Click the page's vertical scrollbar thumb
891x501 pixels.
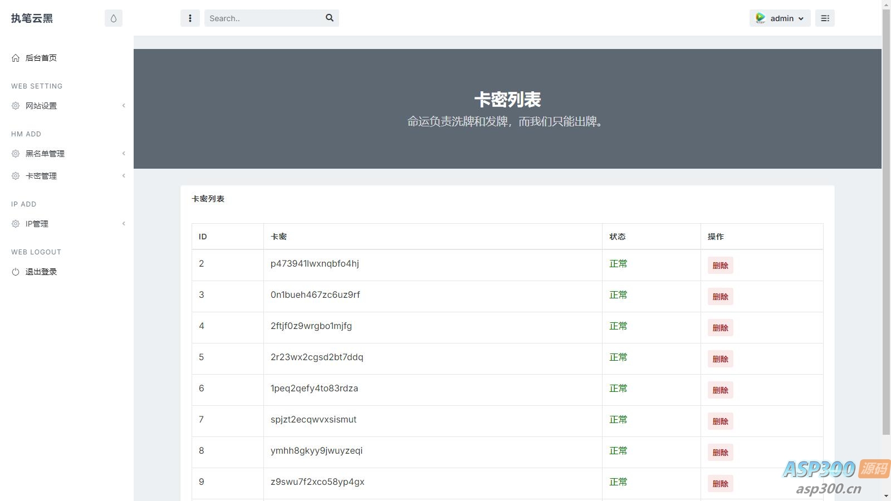click(x=886, y=223)
